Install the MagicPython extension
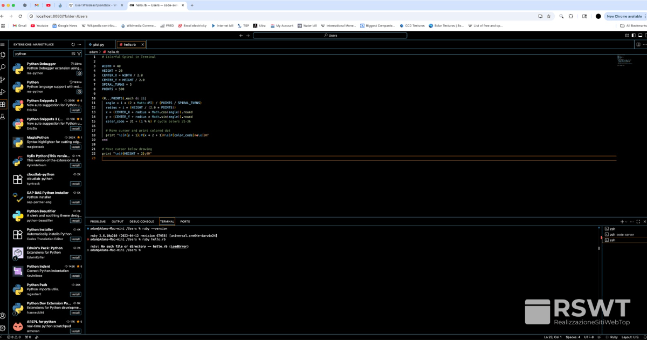This screenshot has width=647, height=340. (75, 147)
